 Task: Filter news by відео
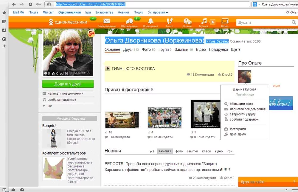pos(219,151)
